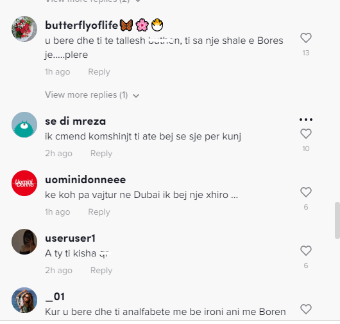Click chevron next to View more replies (1)
This screenshot has width=340, height=324.
(136, 96)
